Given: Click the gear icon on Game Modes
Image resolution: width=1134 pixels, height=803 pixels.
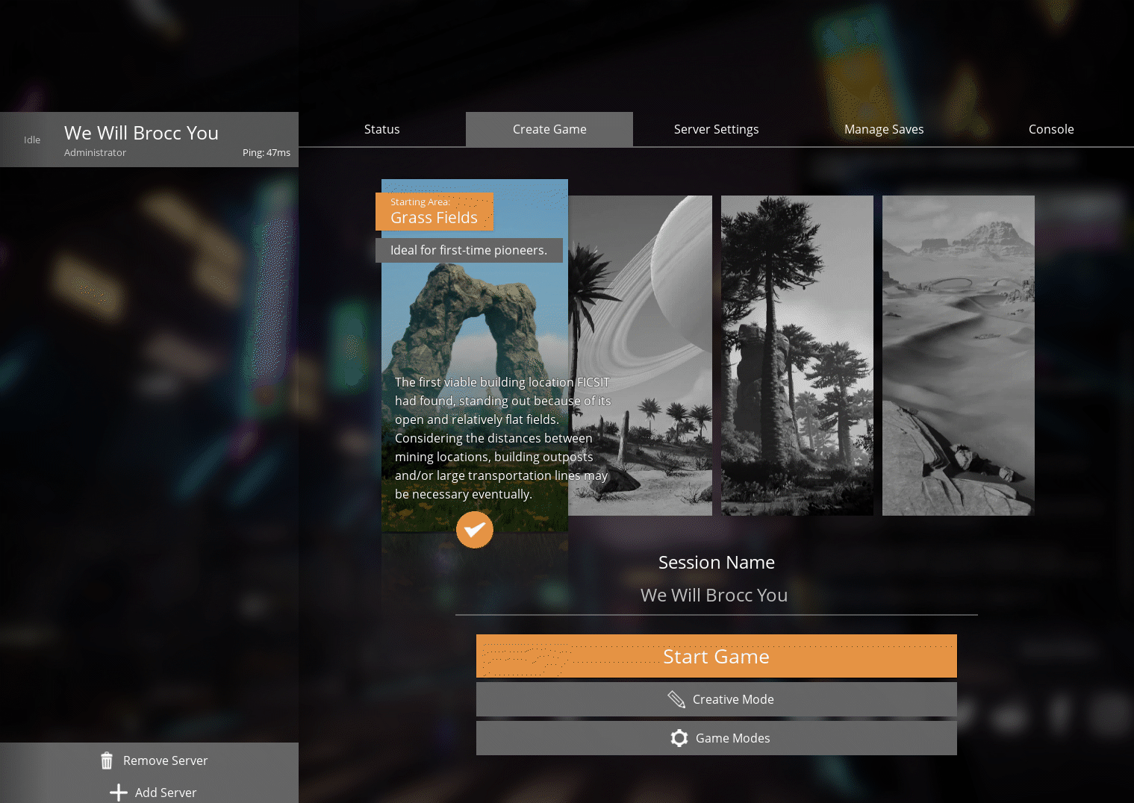Looking at the screenshot, I should click(x=679, y=738).
